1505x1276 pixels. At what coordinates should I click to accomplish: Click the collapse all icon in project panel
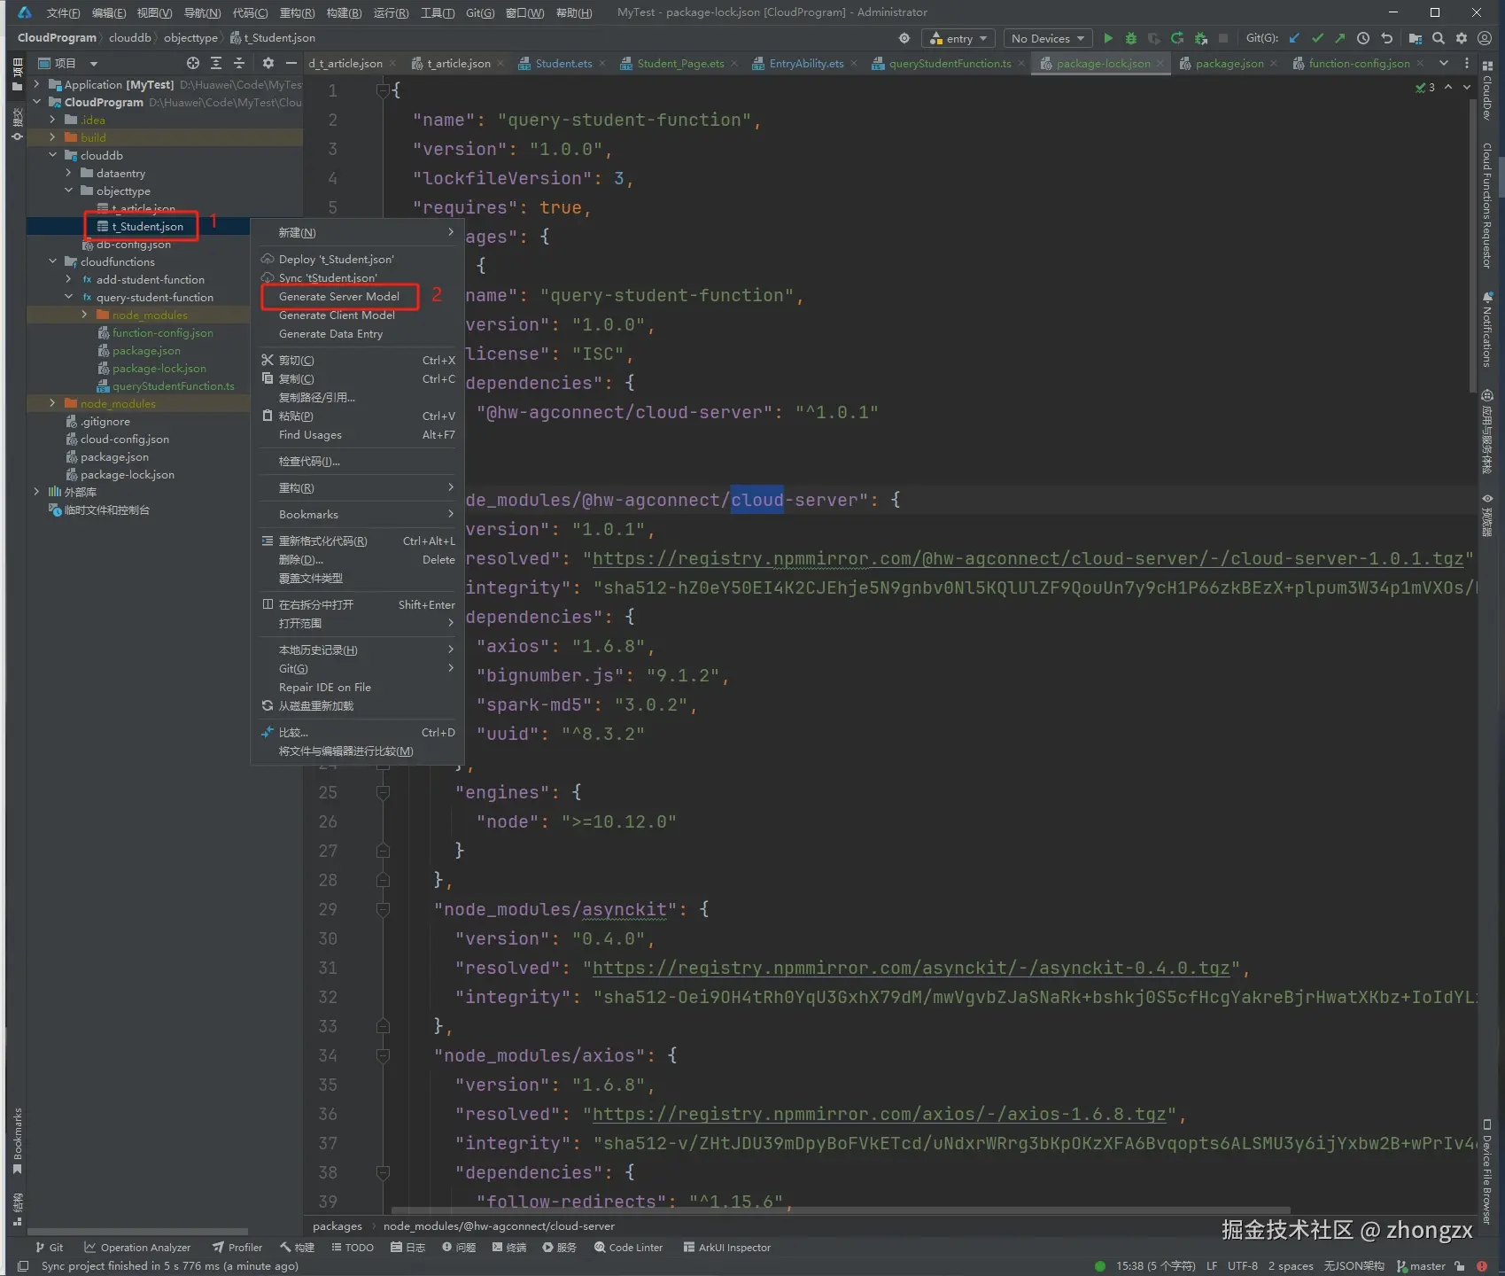click(238, 63)
